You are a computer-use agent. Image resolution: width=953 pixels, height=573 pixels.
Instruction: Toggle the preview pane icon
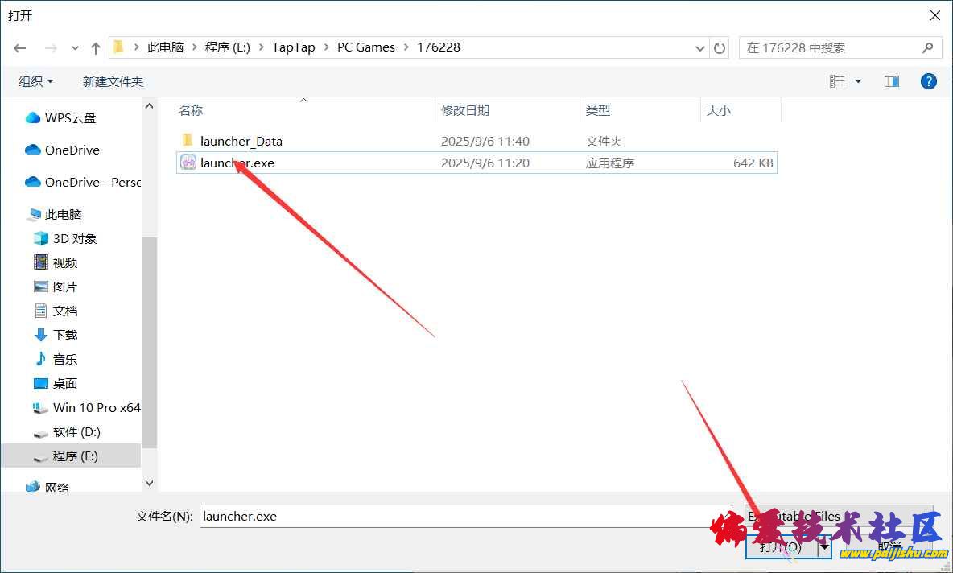(x=891, y=81)
